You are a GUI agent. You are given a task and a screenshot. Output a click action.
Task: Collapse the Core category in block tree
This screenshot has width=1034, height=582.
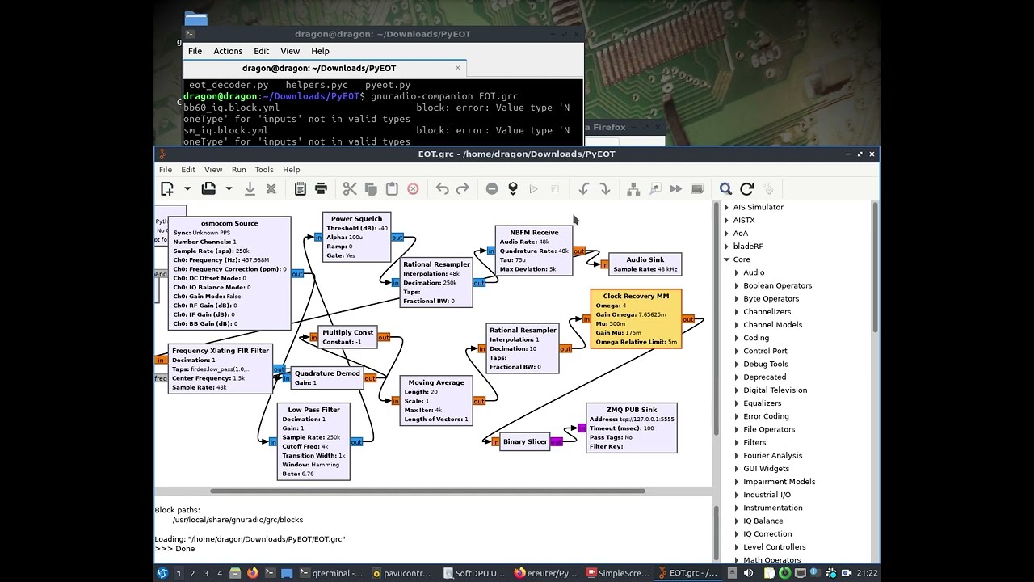click(727, 259)
